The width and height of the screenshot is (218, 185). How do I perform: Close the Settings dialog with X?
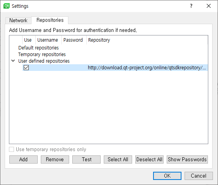click(x=209, y=6)
